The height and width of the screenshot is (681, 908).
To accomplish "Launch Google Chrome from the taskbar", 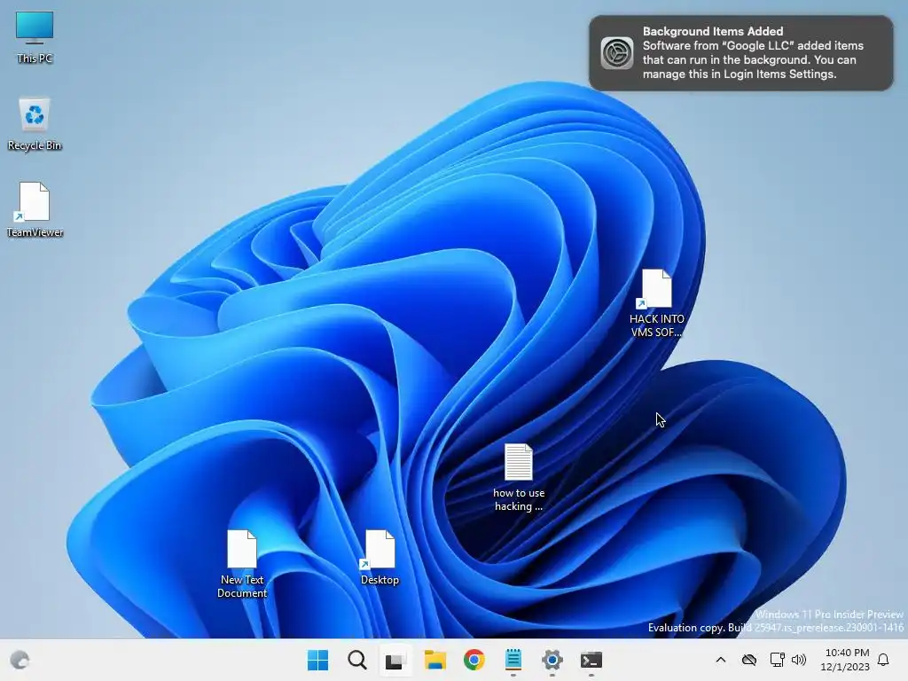I will (x=474, y=660).
